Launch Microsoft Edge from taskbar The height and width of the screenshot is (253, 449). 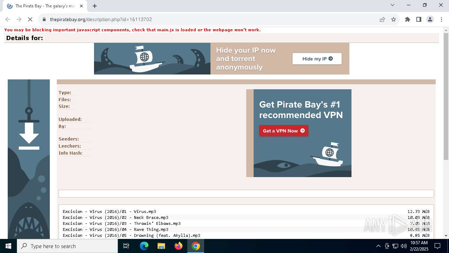[144, 246]
